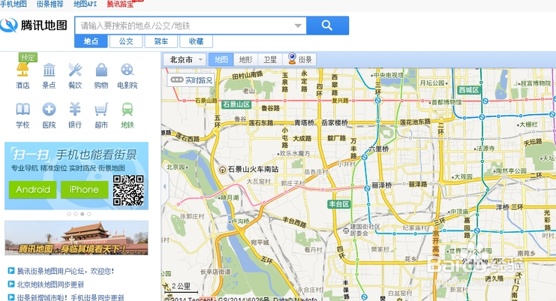
Task: Open 北京地铁地图同步更新 link
Action: click(x=50, y=284)
